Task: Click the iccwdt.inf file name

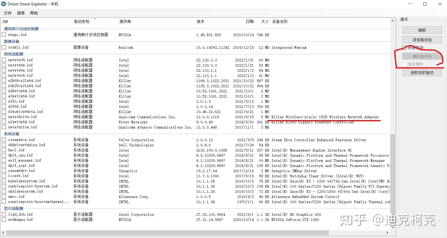Action: coord(18,176)
